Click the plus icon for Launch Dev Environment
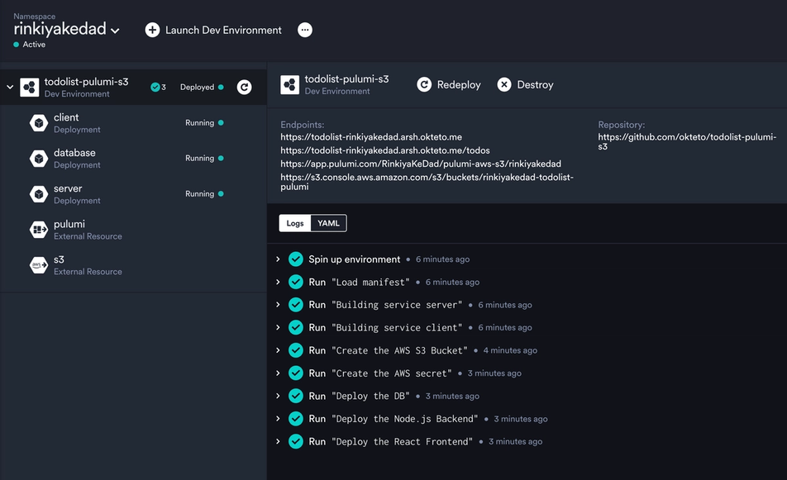Screen dimensions: 787x480 [x=152, y=30]
